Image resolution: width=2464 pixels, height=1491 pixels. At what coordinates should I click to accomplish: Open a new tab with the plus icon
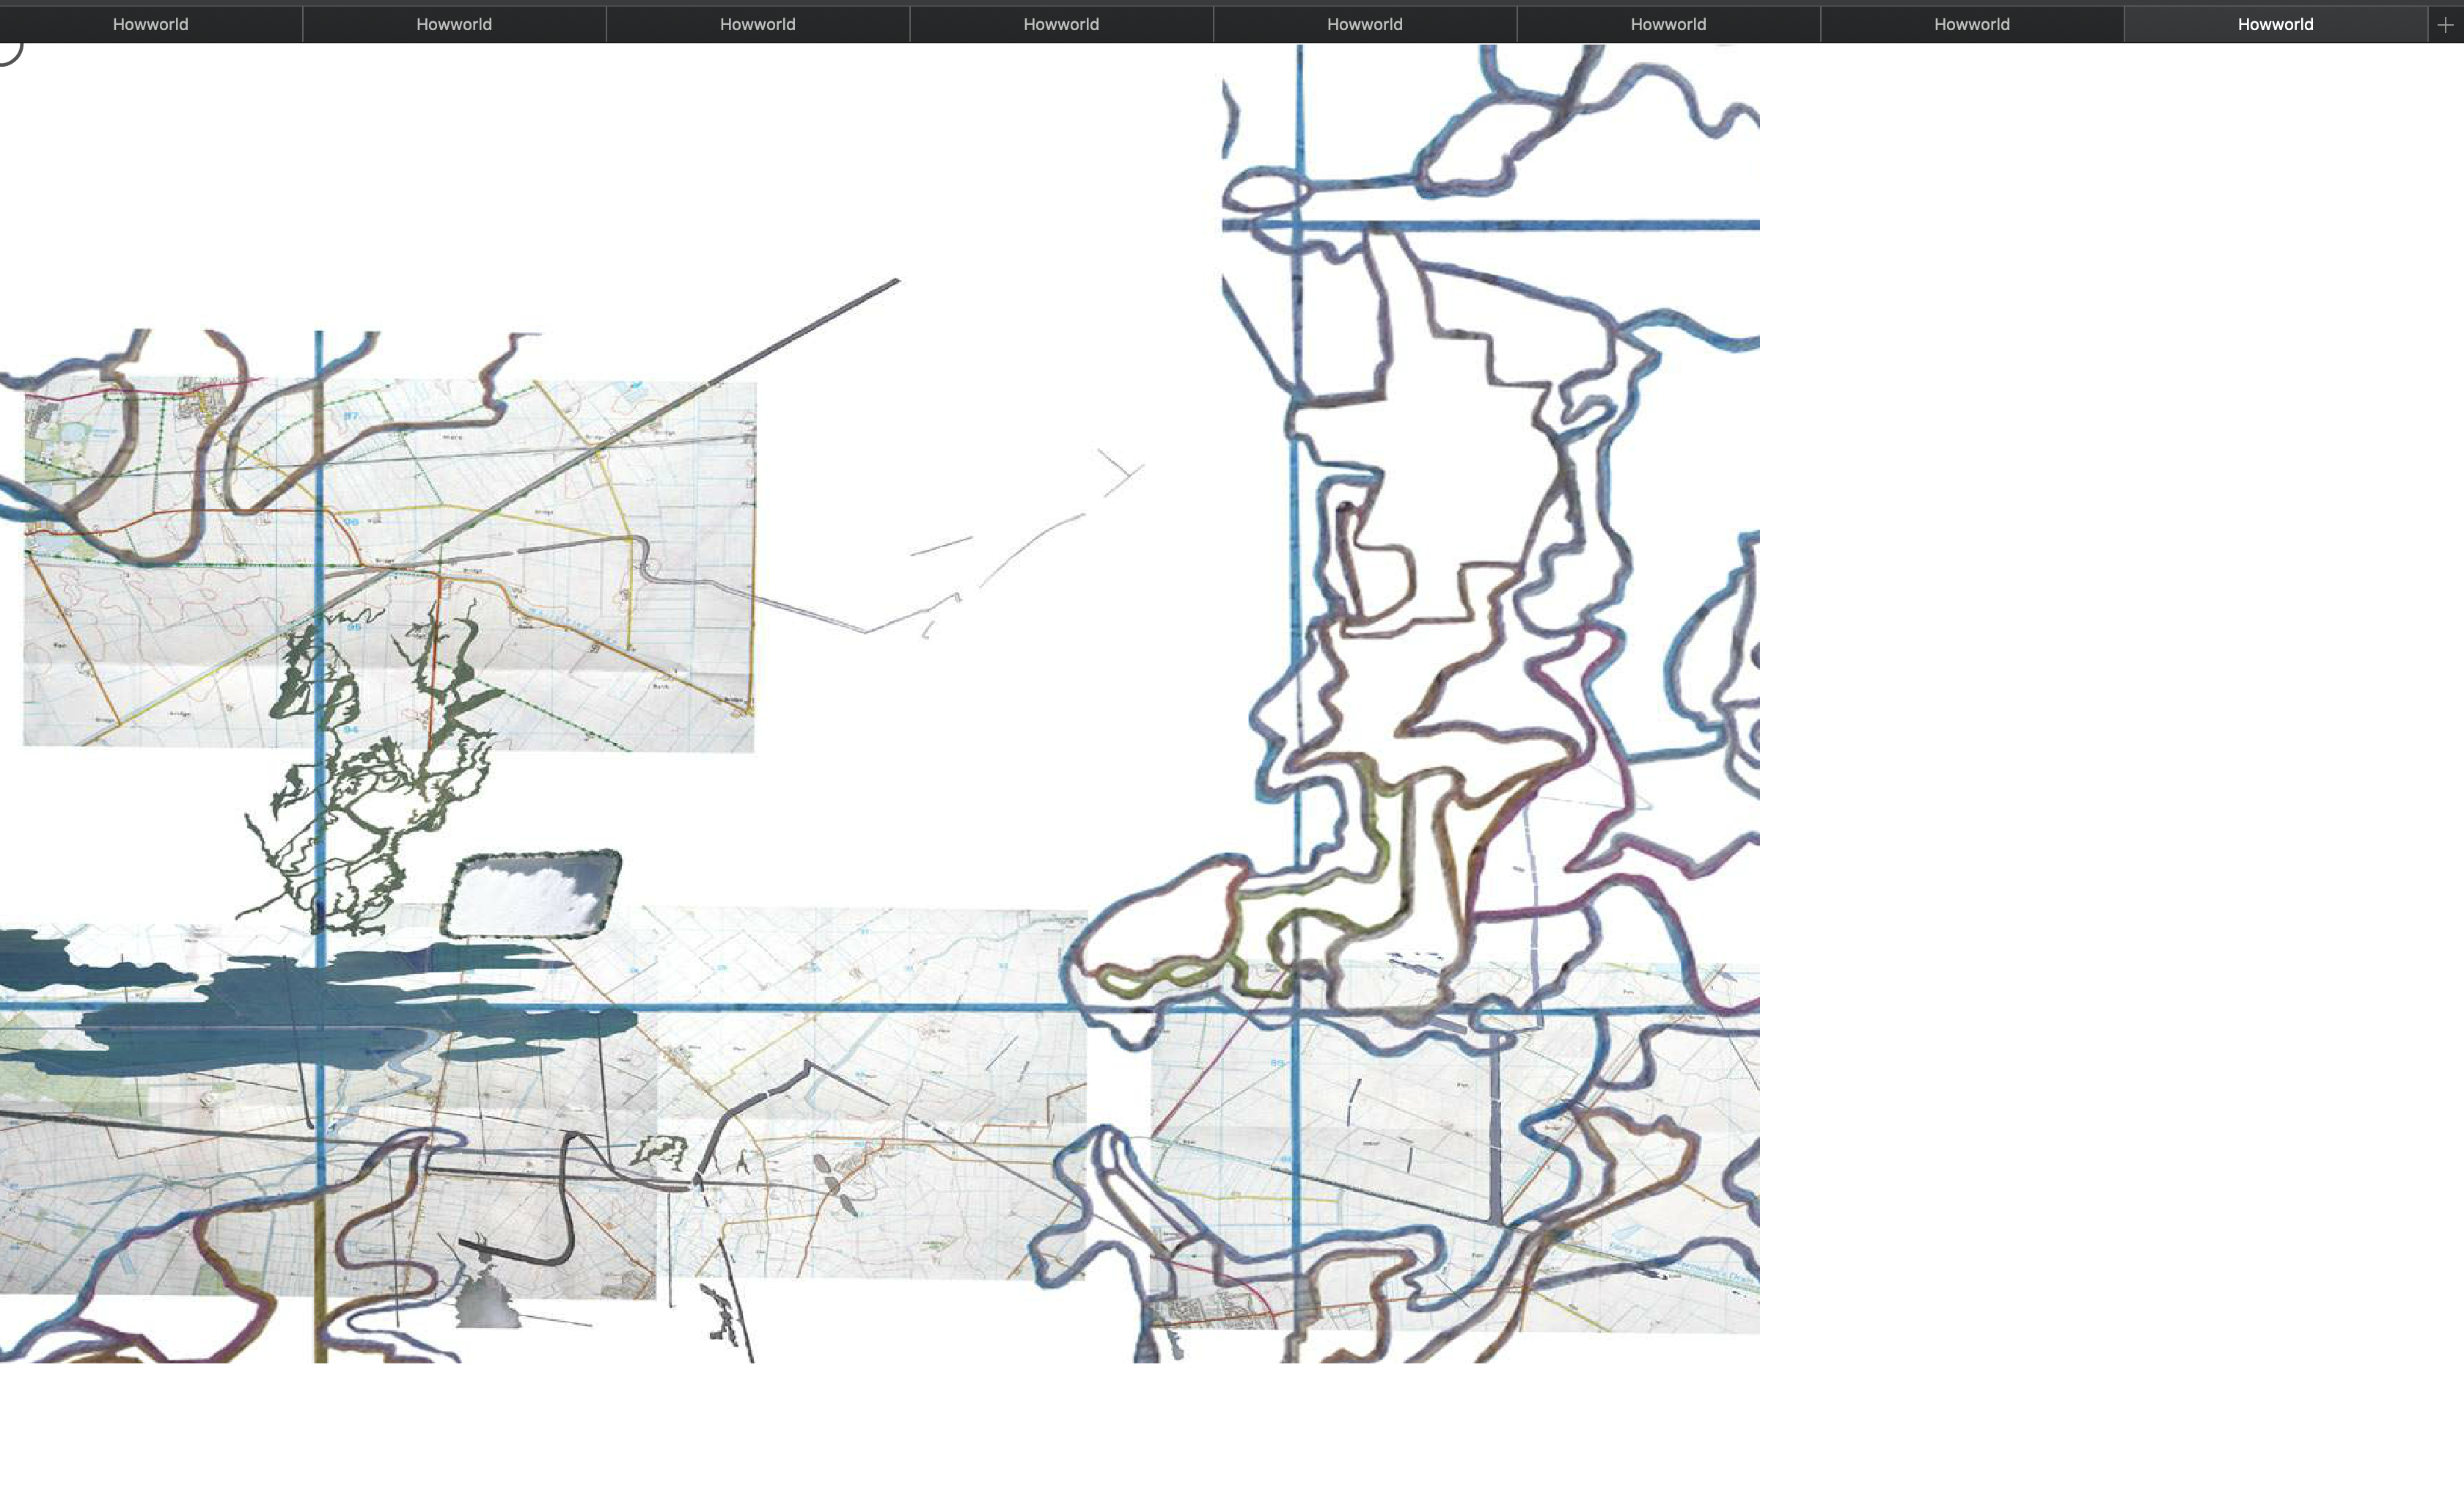[2445, 25]
